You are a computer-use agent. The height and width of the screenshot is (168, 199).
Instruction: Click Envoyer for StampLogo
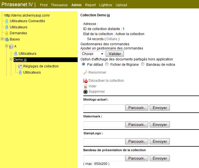tap(160, 141)
